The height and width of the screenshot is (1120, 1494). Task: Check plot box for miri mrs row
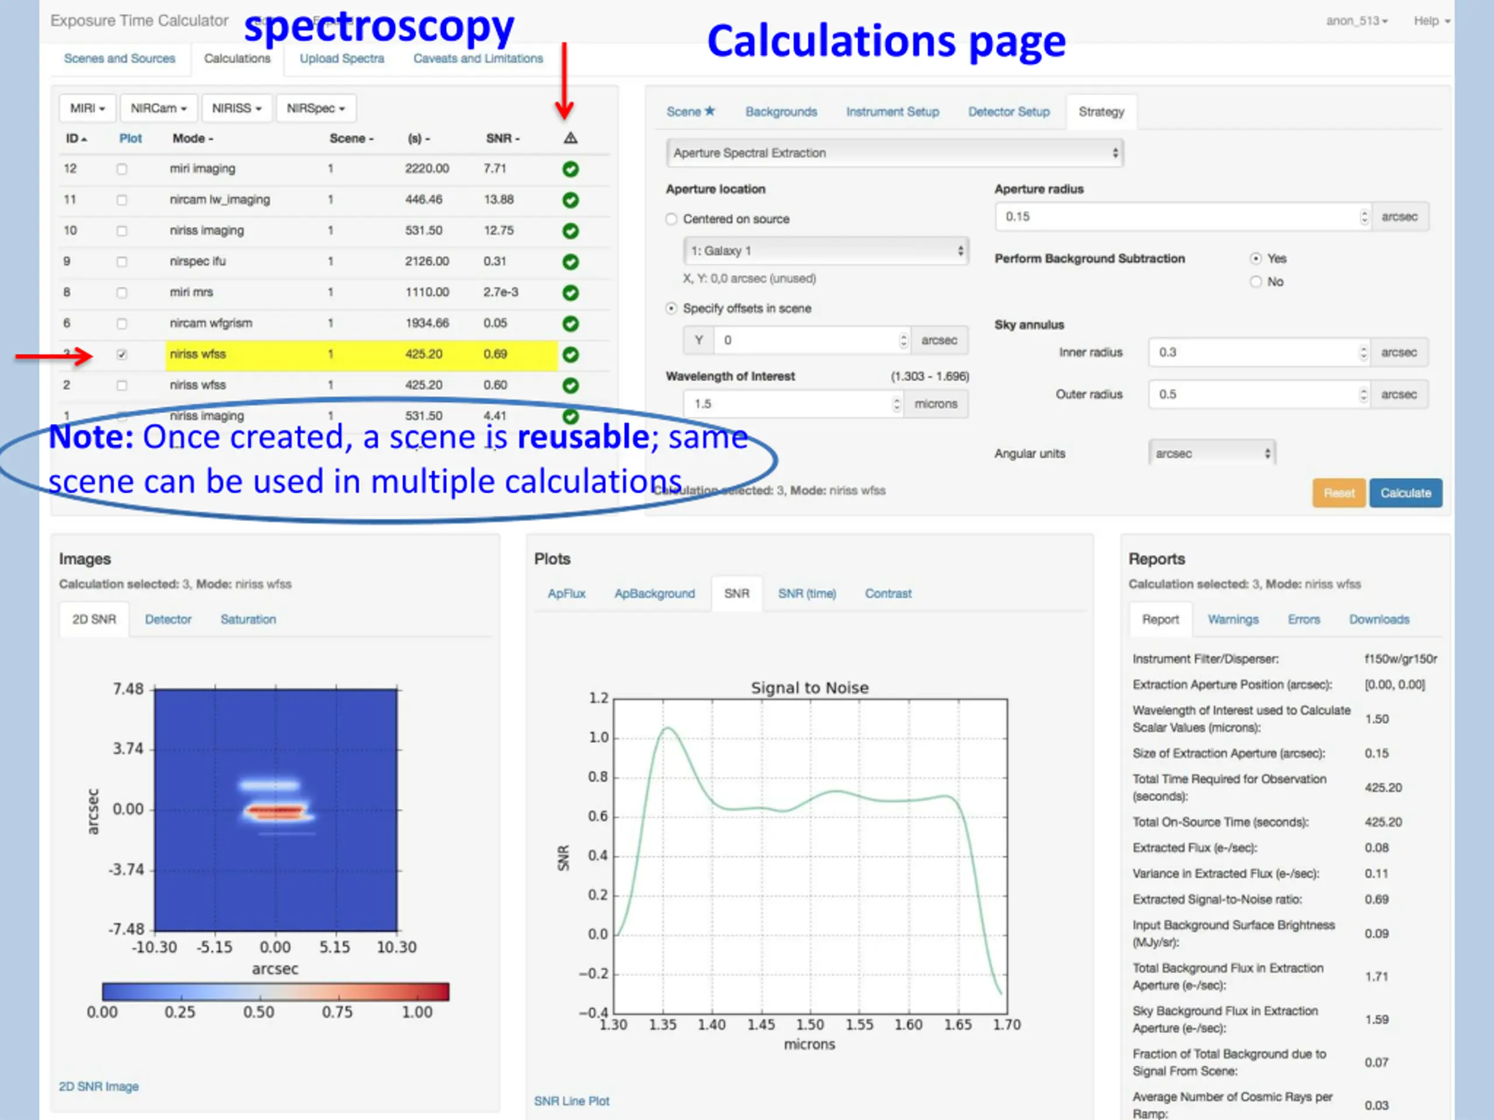121,292
